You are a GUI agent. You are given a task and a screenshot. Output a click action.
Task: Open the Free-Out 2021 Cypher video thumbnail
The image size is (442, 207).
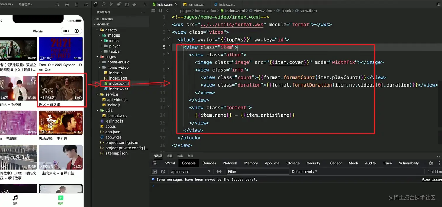tap(61, 49)
